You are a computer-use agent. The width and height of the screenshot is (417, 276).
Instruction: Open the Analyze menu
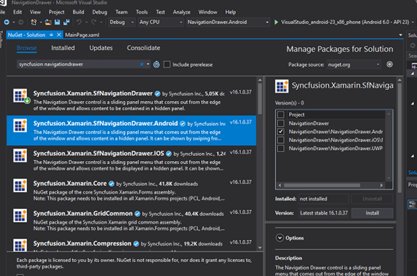182,12
